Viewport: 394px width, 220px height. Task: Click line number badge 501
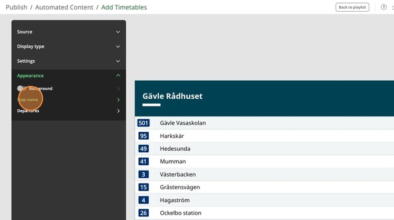pyautogui.click(x=143, y=123)
